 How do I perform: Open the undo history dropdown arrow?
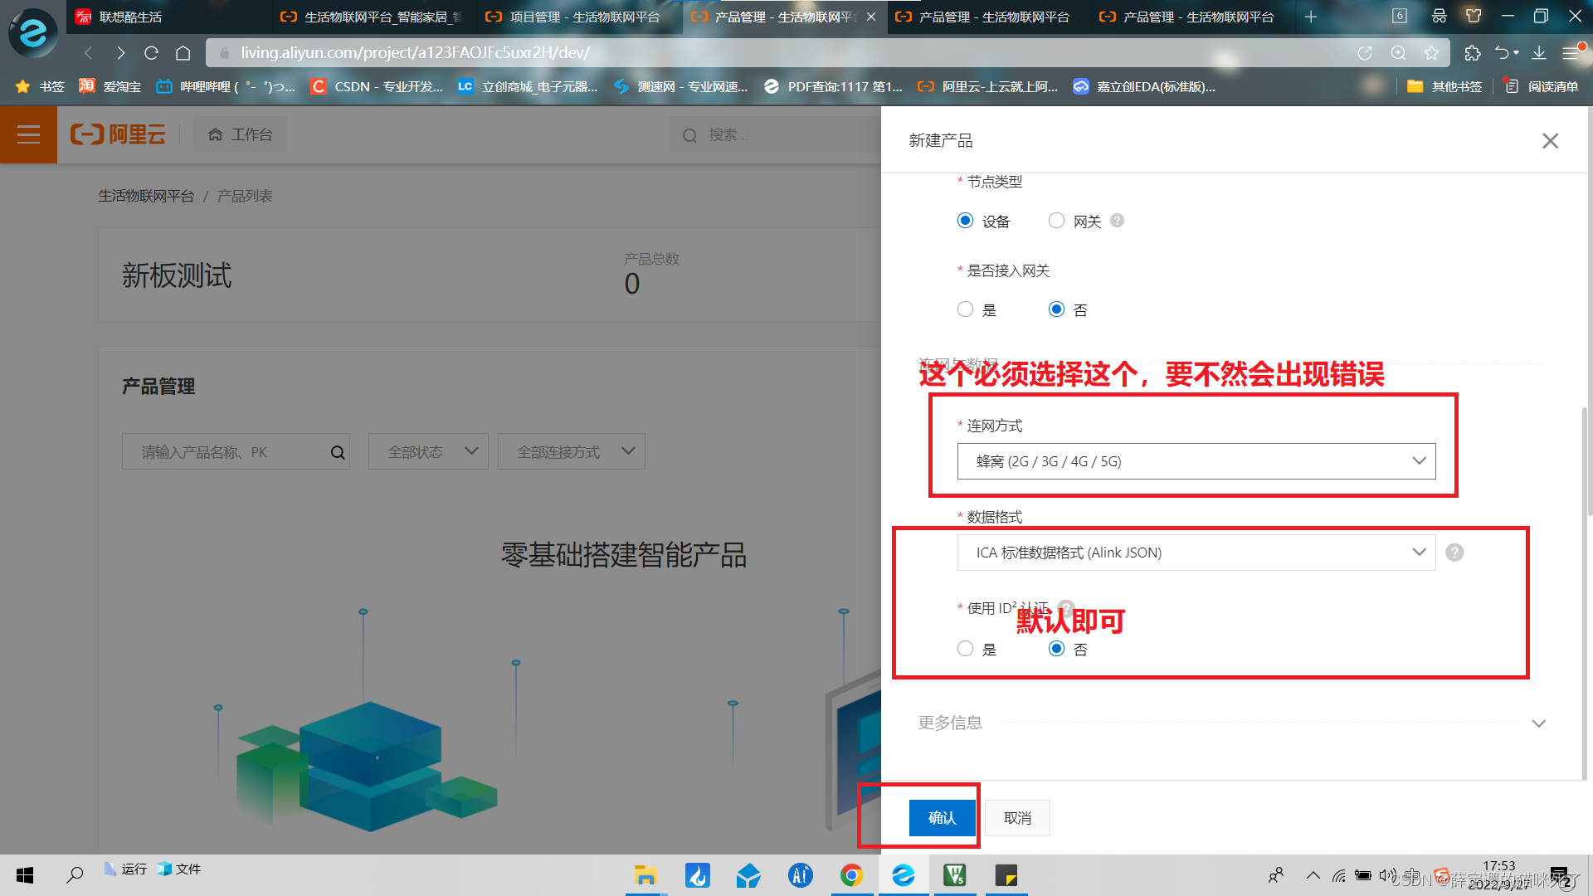[1517, 53]
